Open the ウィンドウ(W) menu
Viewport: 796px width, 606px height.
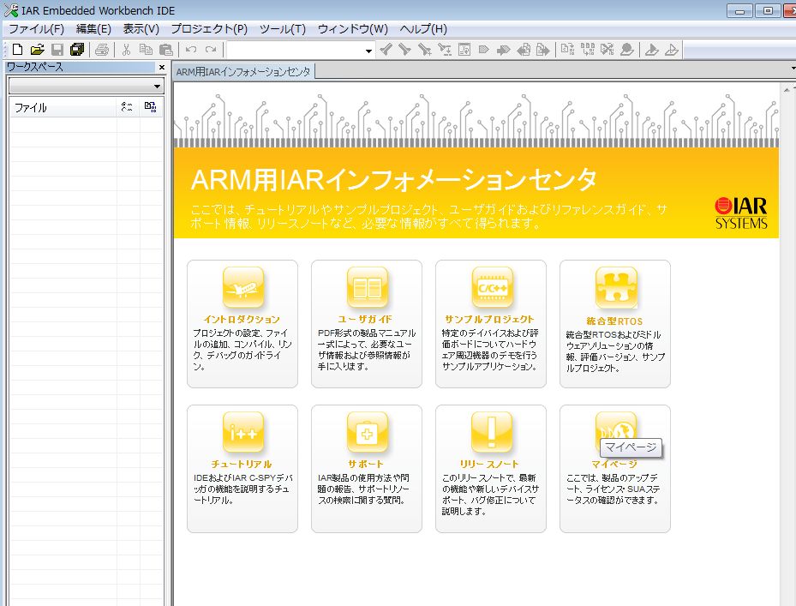coord(352,29)
